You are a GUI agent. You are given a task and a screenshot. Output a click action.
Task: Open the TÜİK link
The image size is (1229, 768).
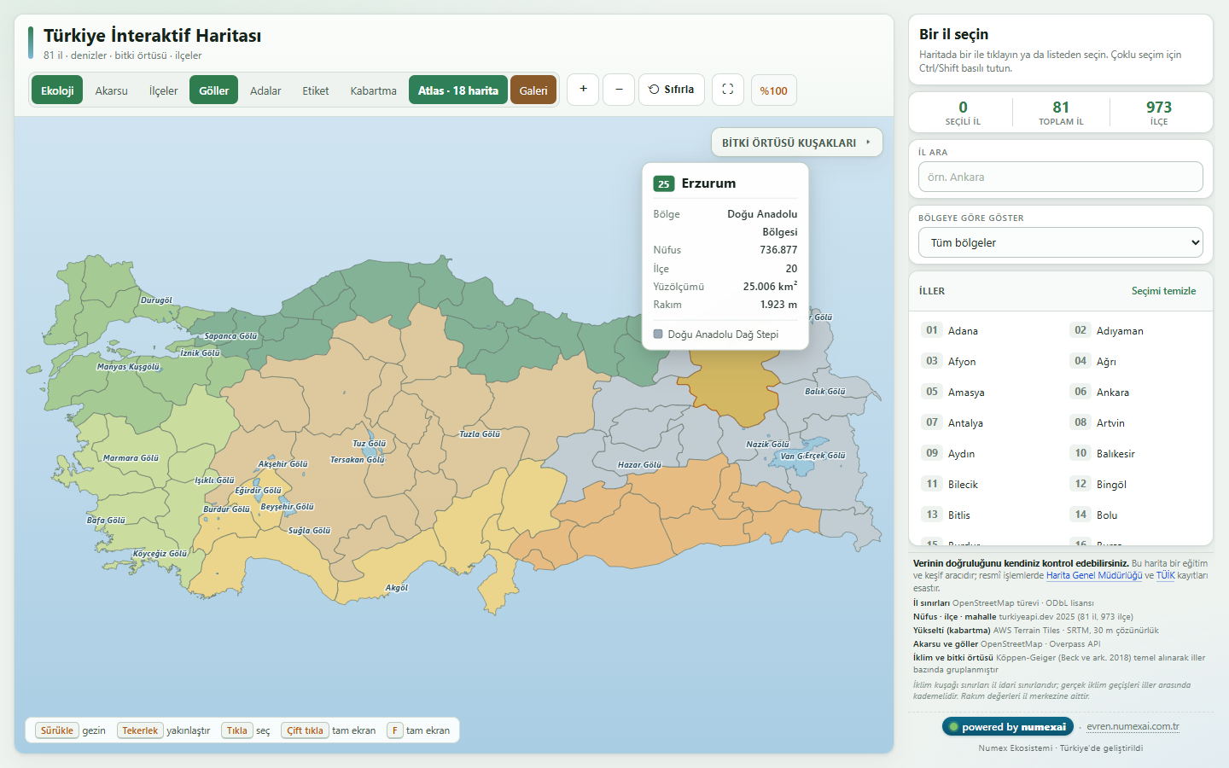(x=1166, y=575)
